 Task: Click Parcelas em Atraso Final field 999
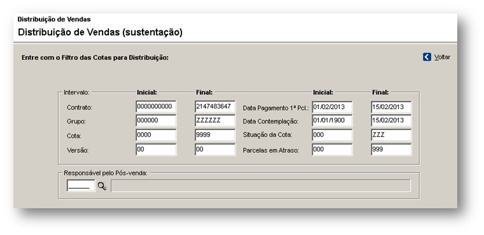[391, 150]
